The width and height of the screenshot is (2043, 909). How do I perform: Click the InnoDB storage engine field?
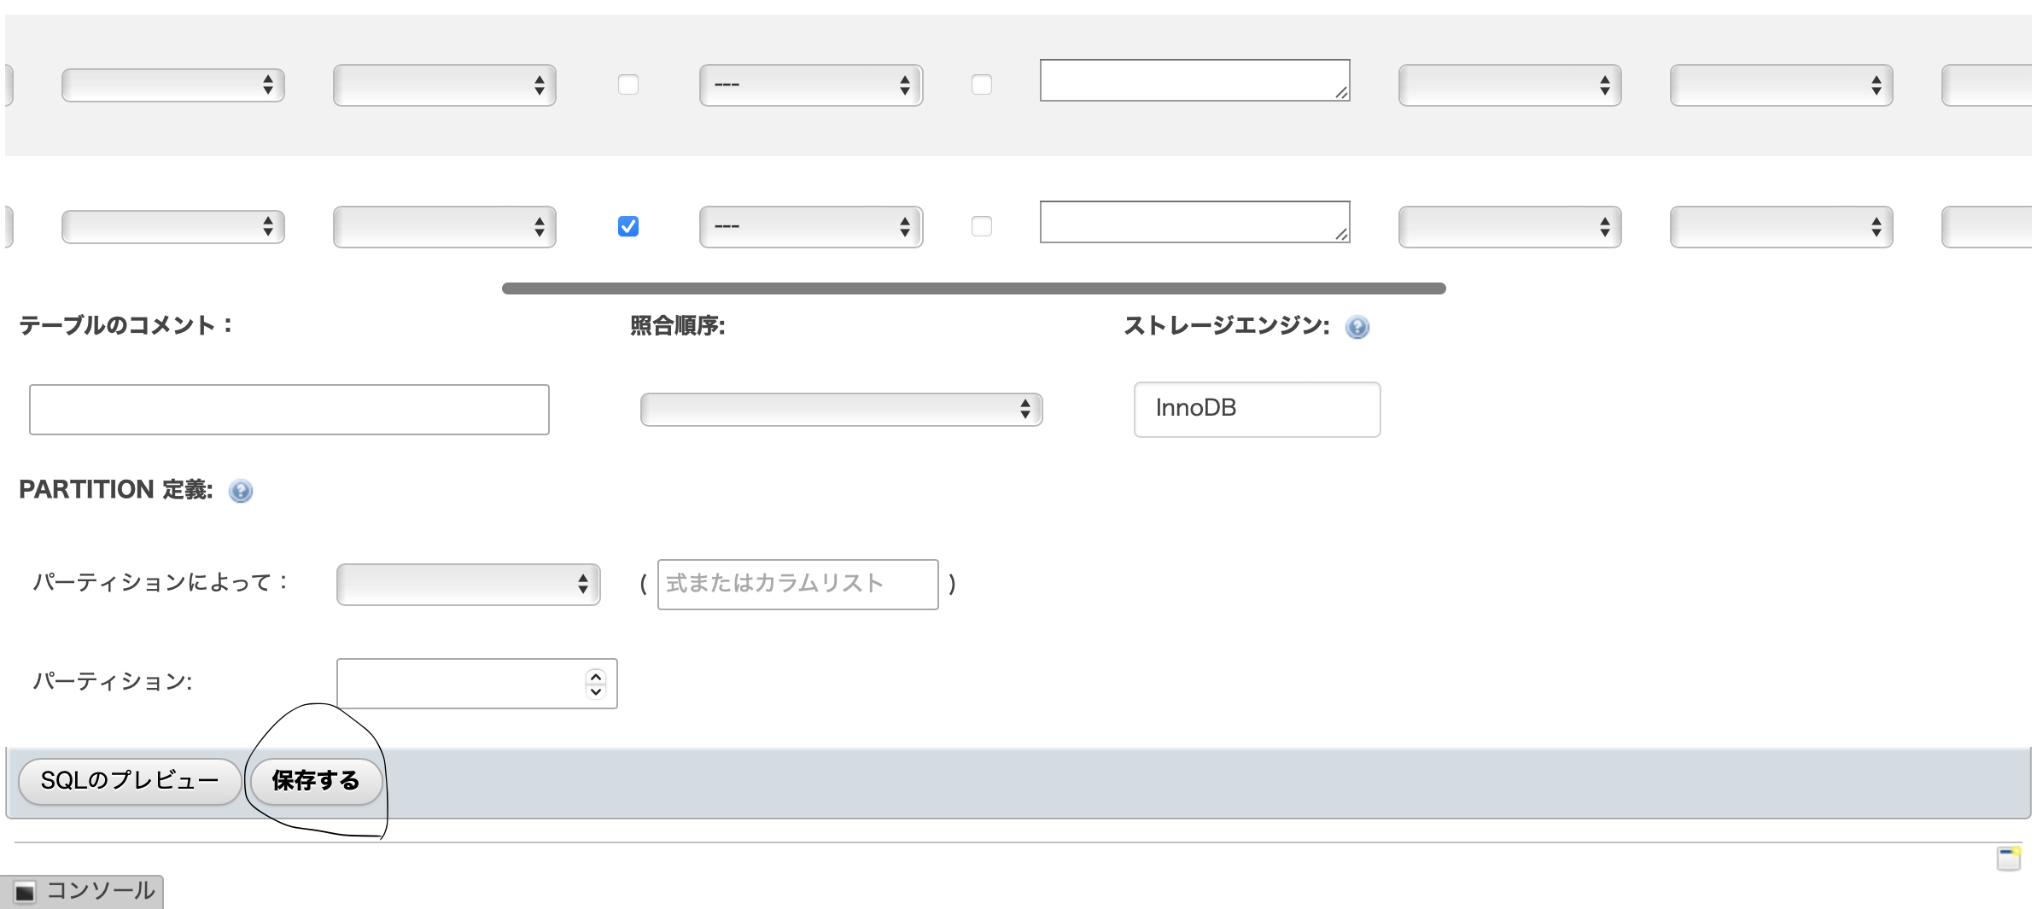pos(1256,409)
